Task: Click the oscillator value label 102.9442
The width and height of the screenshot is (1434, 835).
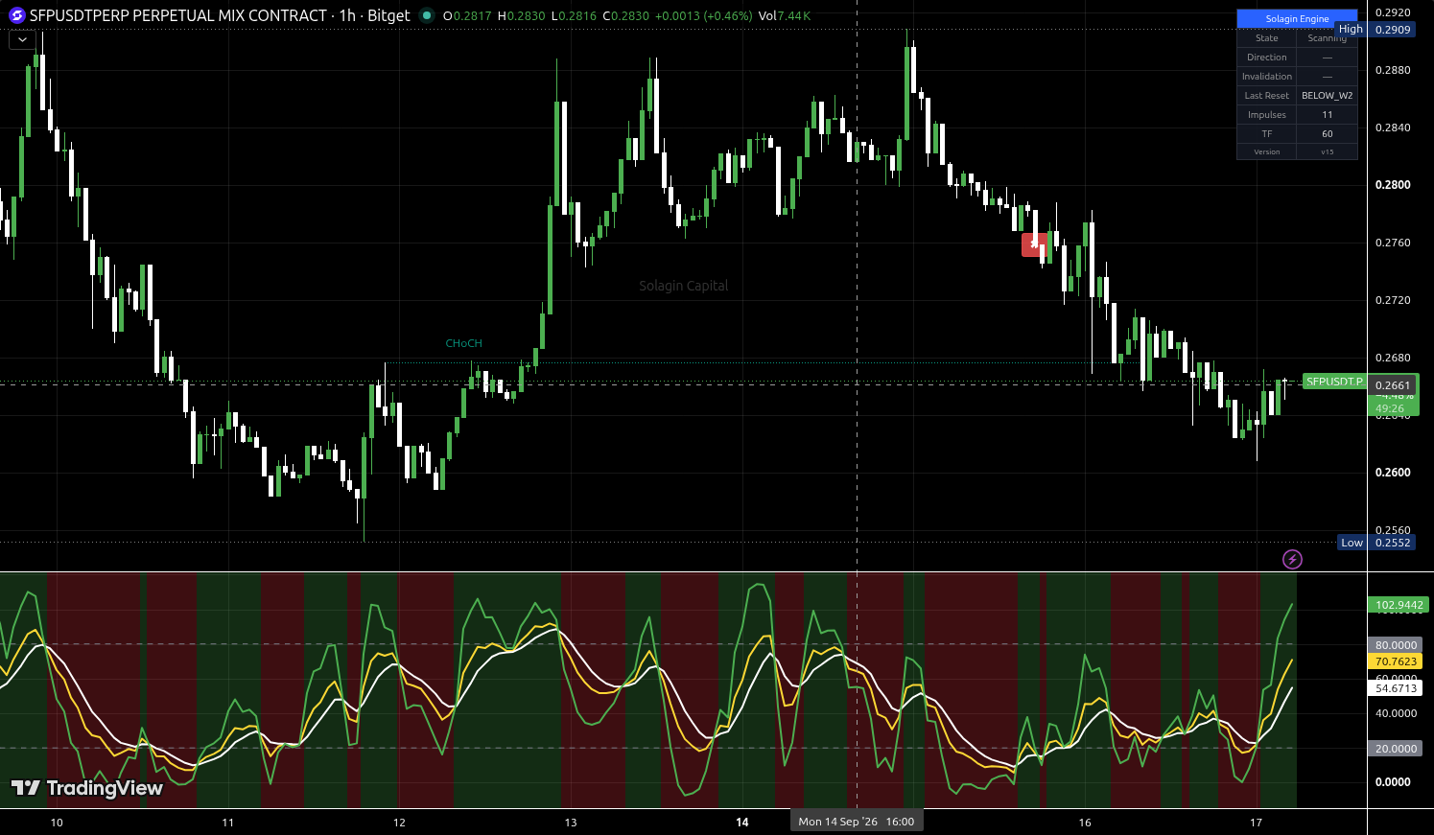Action: 1399,605
